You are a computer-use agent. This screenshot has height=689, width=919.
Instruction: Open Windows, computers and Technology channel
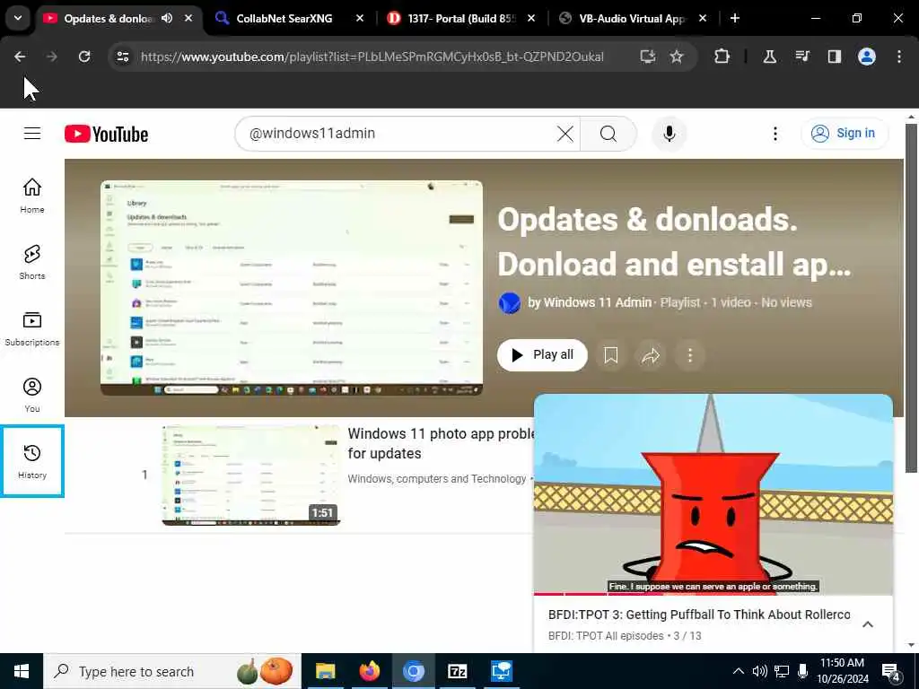tap(437, 479)
